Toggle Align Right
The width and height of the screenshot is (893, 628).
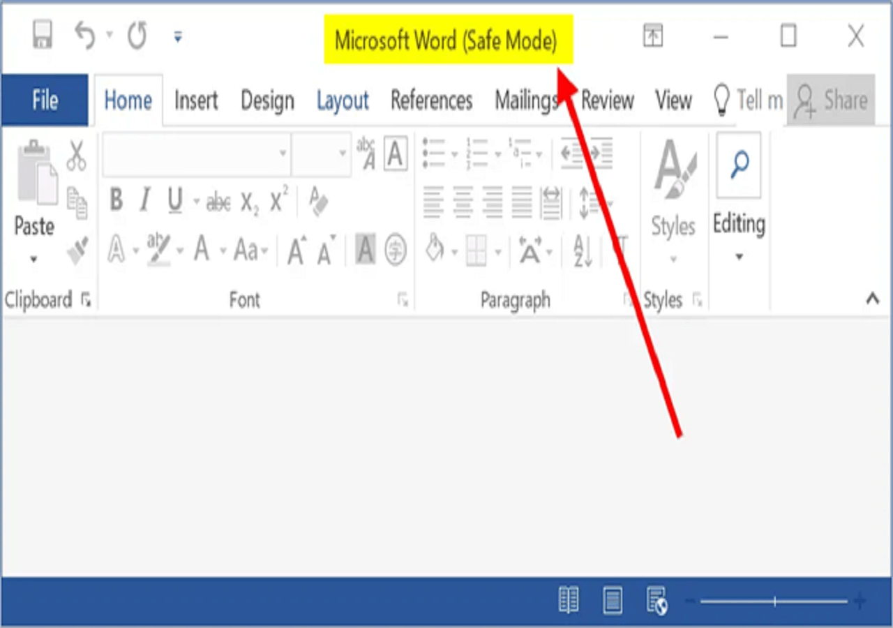(493, 202)
